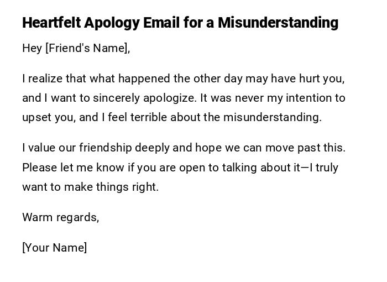The height and width of the screenshot is (282, 387).
Task: Click the line starting 'I realize that'
Action: 183,79
